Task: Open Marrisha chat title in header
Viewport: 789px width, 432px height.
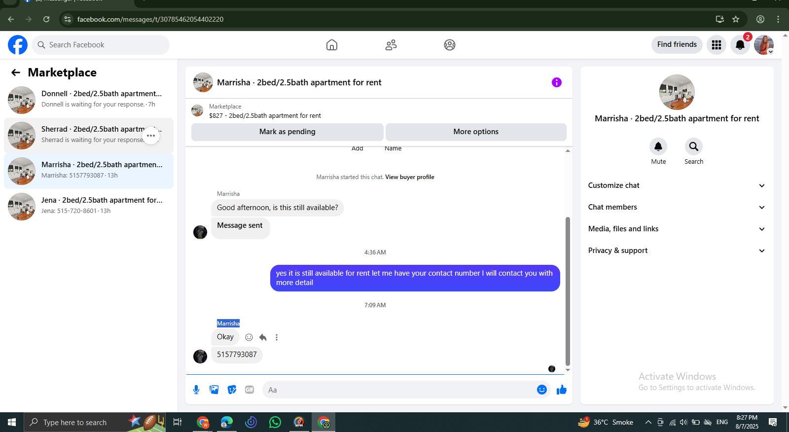Action: click(299, 82)
